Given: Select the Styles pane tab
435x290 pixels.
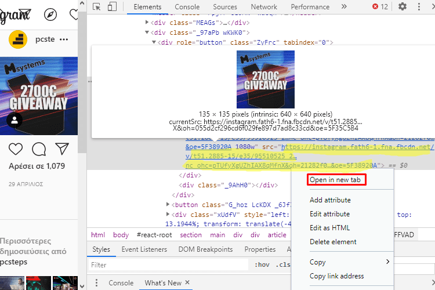Looking at the screenshot, I should tap(101, 249).
